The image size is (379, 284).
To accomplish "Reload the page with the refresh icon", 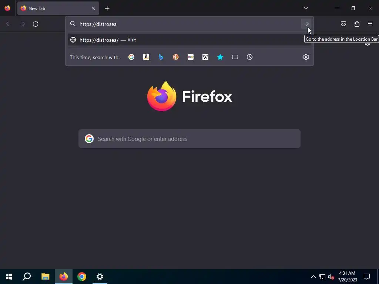I will 36,24.
